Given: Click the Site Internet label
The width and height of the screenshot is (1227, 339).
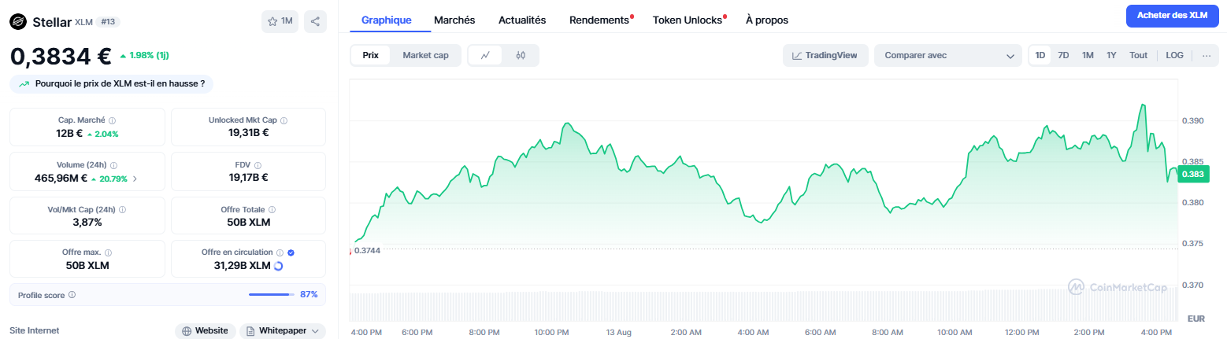Looking at the screenshot, I should [x=34, y=331].
